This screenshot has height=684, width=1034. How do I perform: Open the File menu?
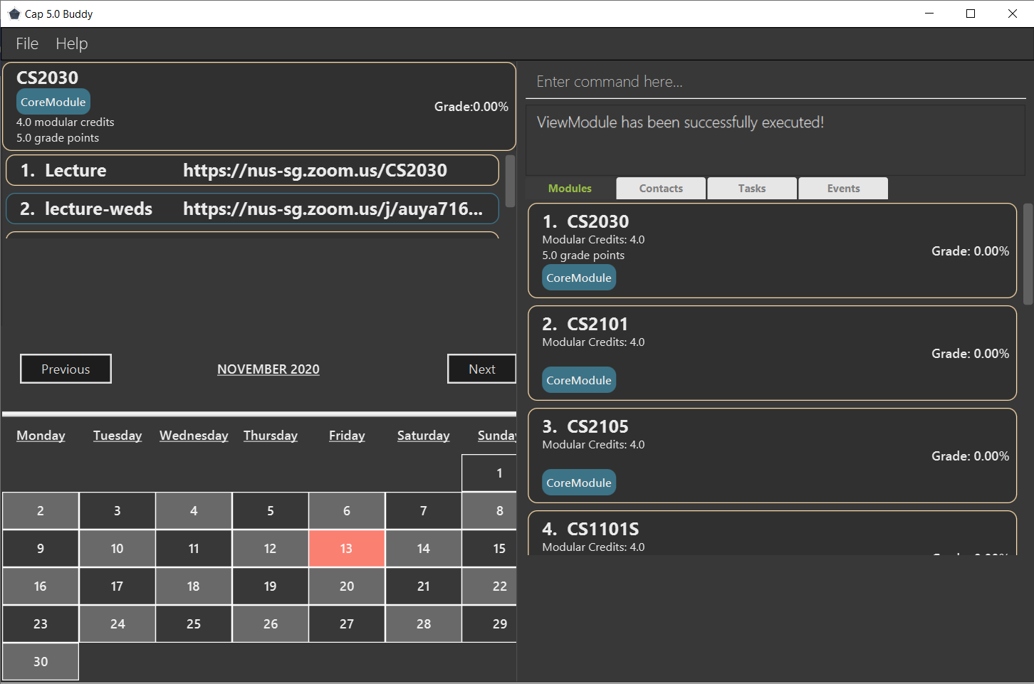27,43
